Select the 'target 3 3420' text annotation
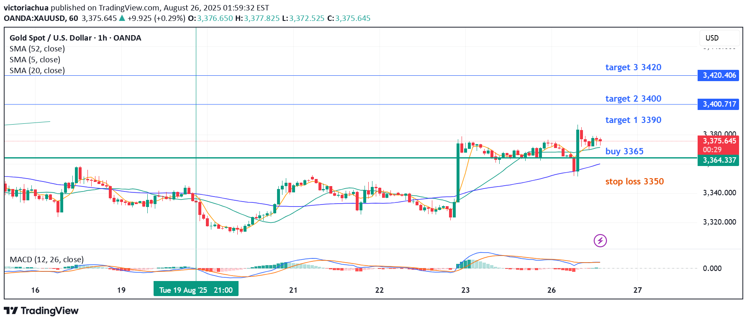747x322 pixels. pos(633,67)
